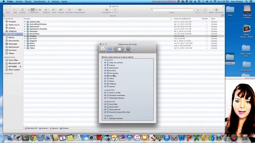Open the Ventana menu
Viewport: 255px width, 143px height.
tap(55, 1)
